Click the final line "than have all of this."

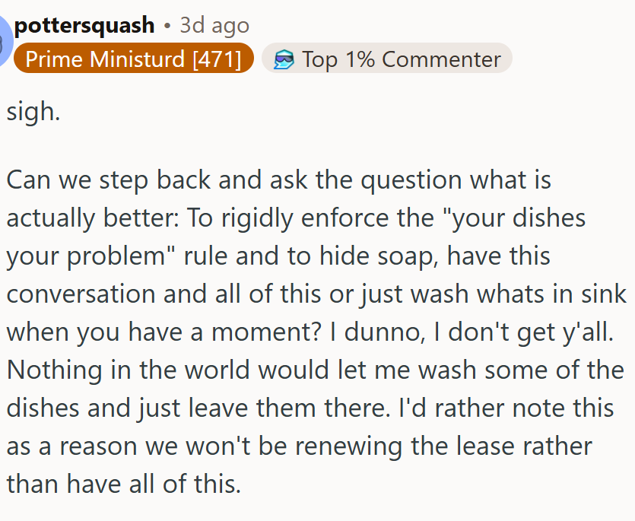click(x=124, y=484)
